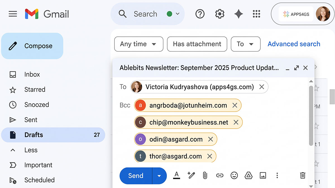This screenshot has width=335, height=188.
Task: Click the Gmail logo
Action: point(47,14)
